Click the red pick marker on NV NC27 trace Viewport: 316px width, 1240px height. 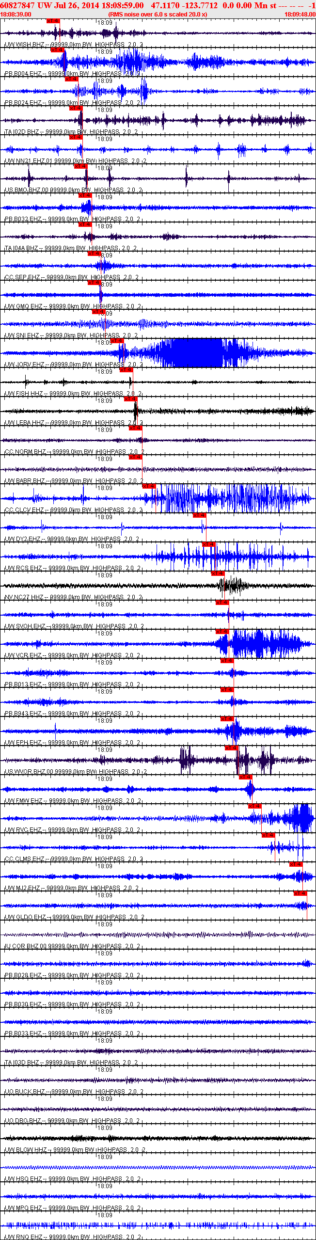point(218,573)
